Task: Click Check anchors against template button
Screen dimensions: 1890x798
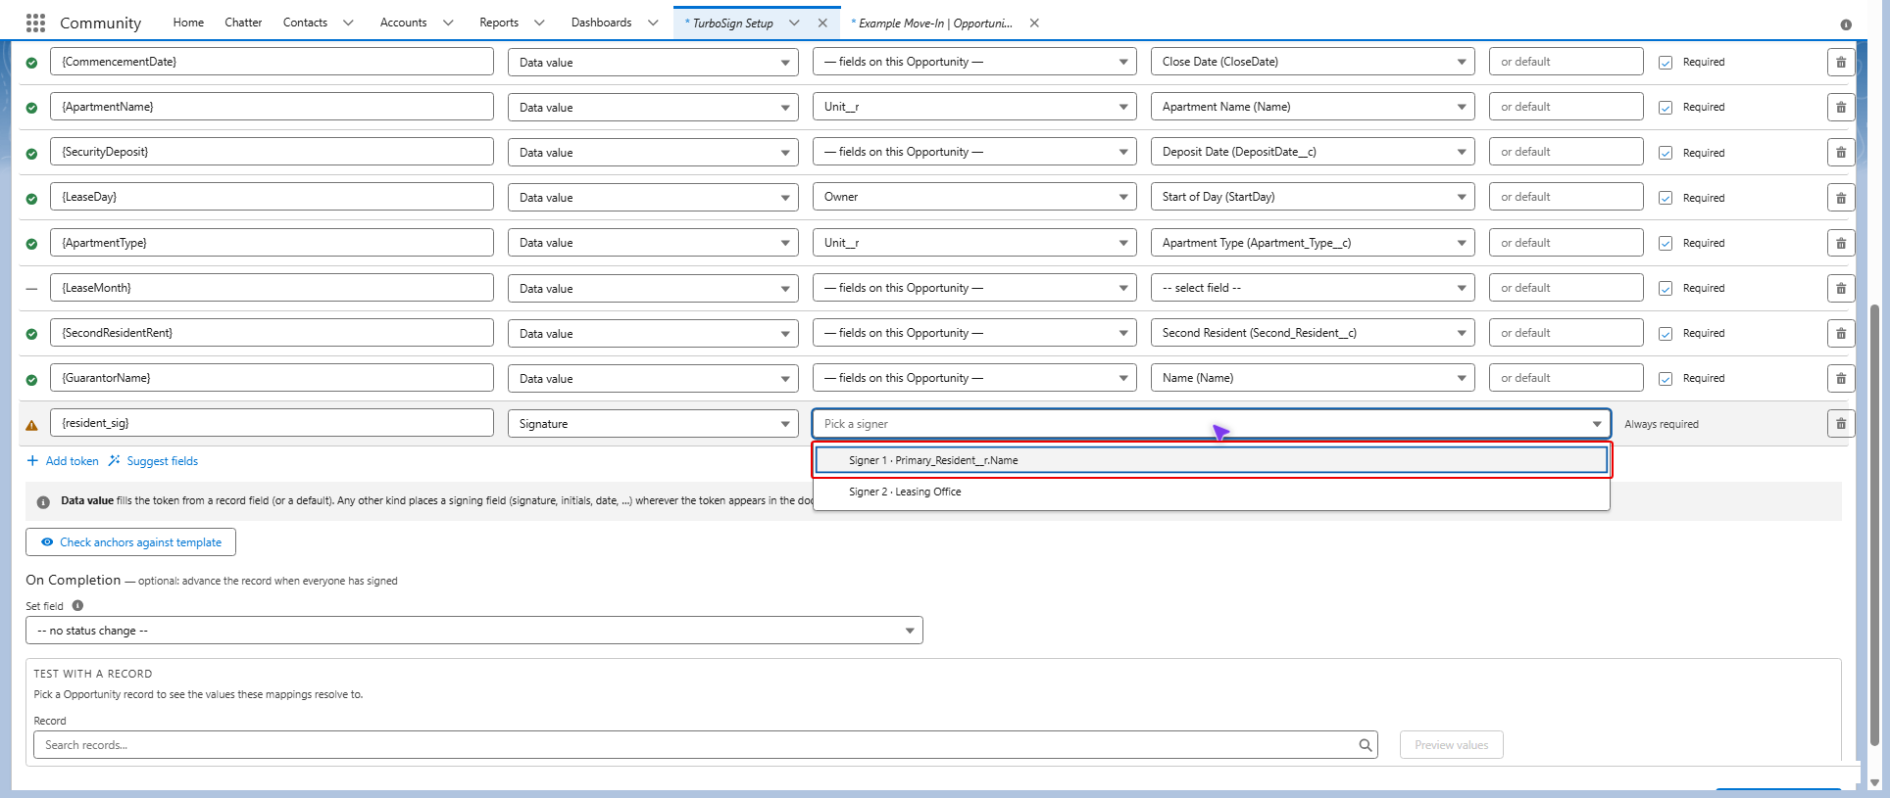Action: 130,542
